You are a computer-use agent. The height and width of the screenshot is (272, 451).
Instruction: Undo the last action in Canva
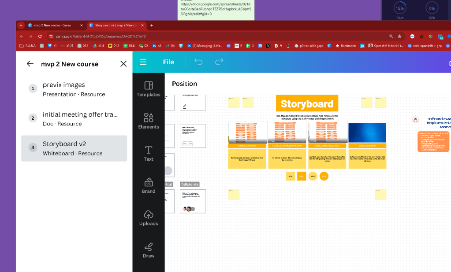point(198,62)
